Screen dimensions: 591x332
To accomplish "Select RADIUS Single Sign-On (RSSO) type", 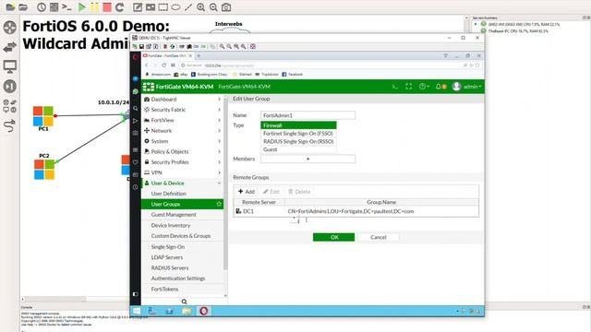I will [x=298, y=141].
